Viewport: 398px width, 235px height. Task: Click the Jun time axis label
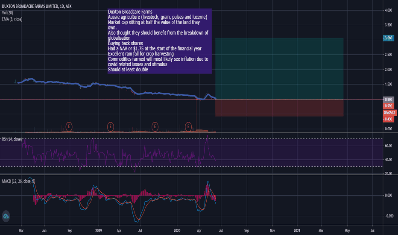tap(44, 231)
